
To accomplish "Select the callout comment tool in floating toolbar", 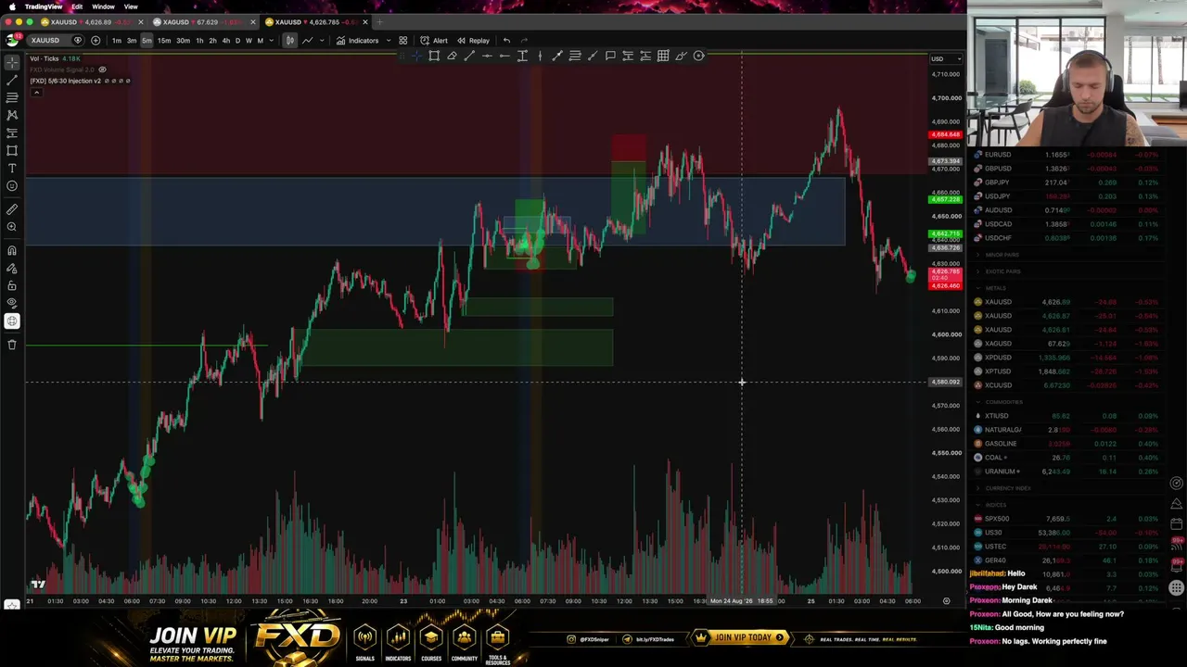I will (x=610, y=56).
